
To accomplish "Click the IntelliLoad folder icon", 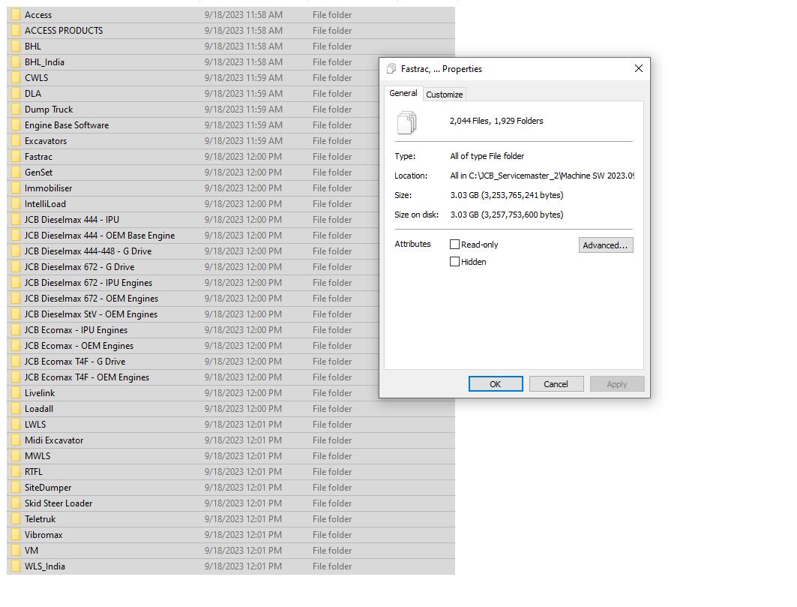I will 16,204.
